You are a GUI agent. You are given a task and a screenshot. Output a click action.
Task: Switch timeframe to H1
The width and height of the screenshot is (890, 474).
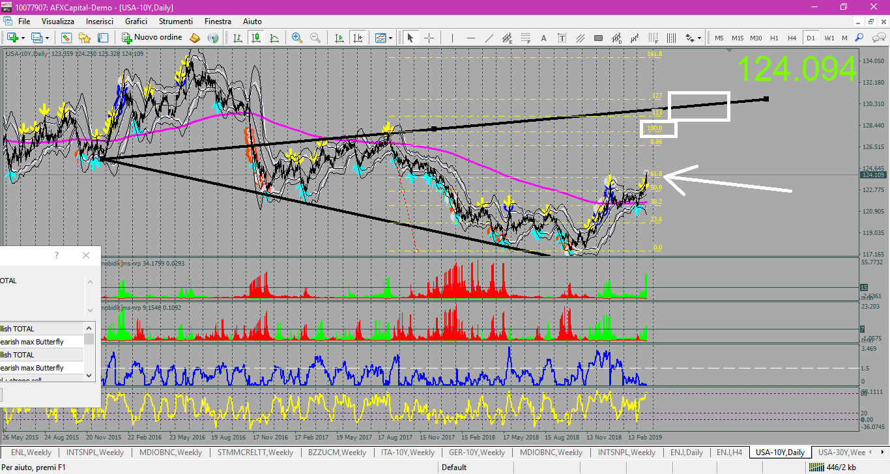[x=774, y=38]
